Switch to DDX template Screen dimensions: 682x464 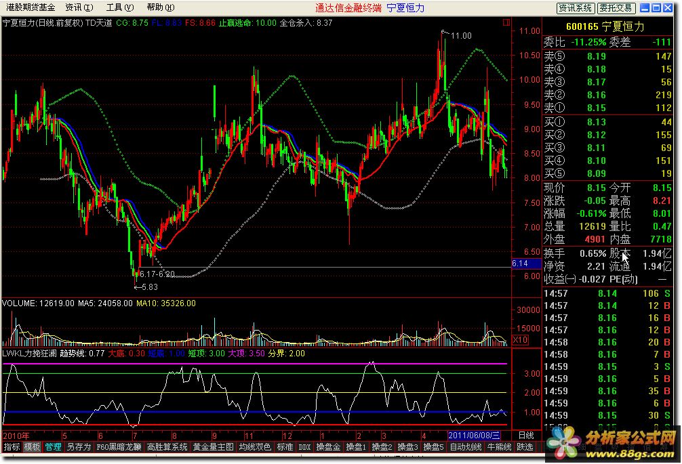(x=304, y=446)
